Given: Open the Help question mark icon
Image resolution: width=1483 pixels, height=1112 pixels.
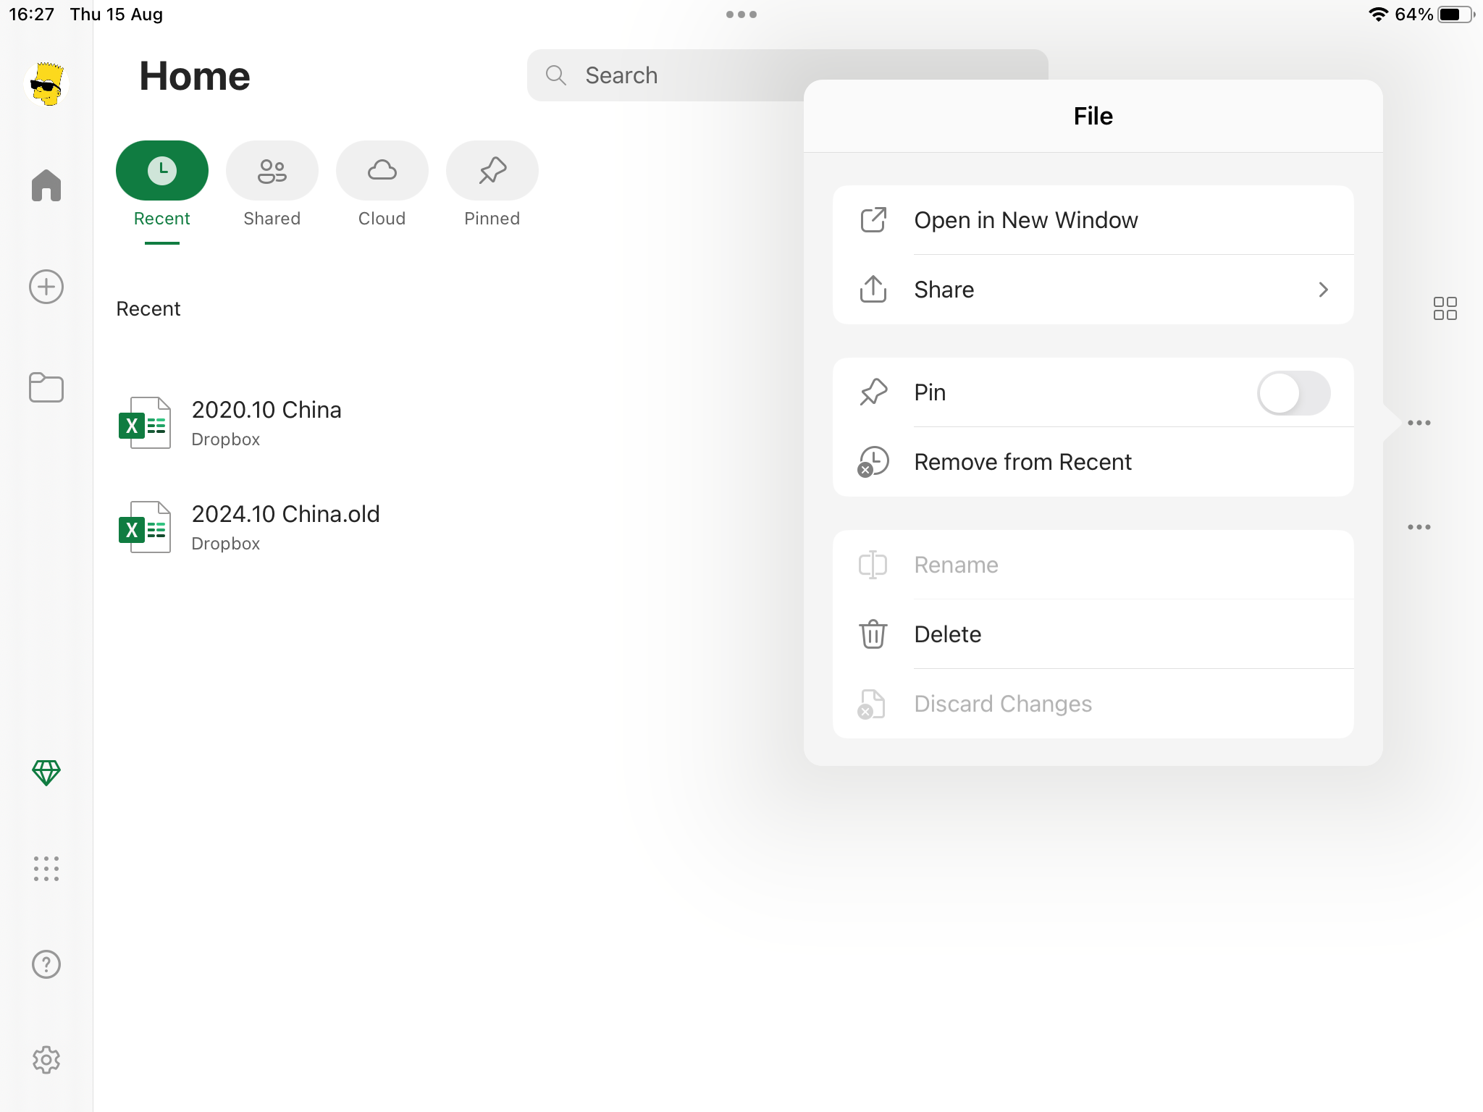Looking at the screenshot, I should pos(46,964).
